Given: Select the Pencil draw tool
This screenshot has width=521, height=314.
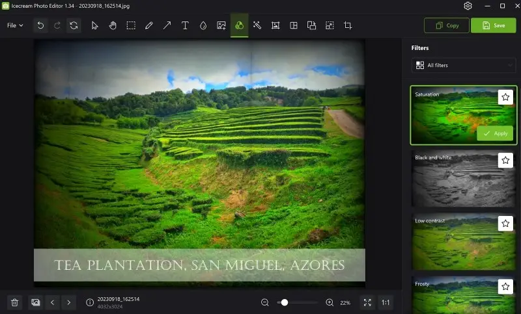Looking at the screenshot, I should coord(149,25).
